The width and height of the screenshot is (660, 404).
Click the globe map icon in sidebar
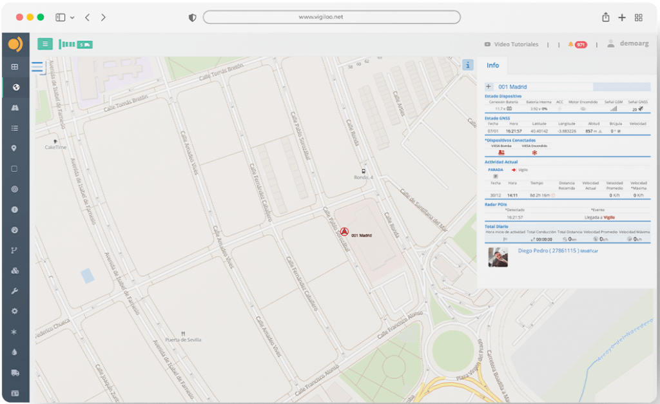(x=15, y=87)
